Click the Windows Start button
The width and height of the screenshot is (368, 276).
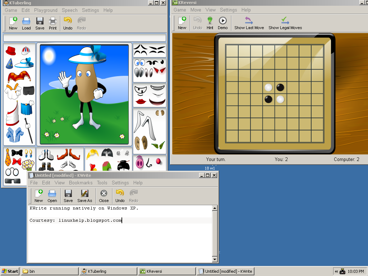pos(10,271)
